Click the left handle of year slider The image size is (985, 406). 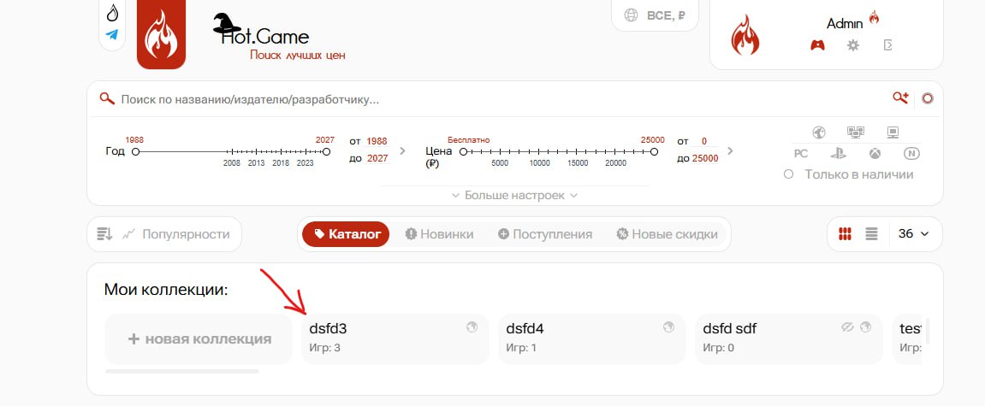135,151
